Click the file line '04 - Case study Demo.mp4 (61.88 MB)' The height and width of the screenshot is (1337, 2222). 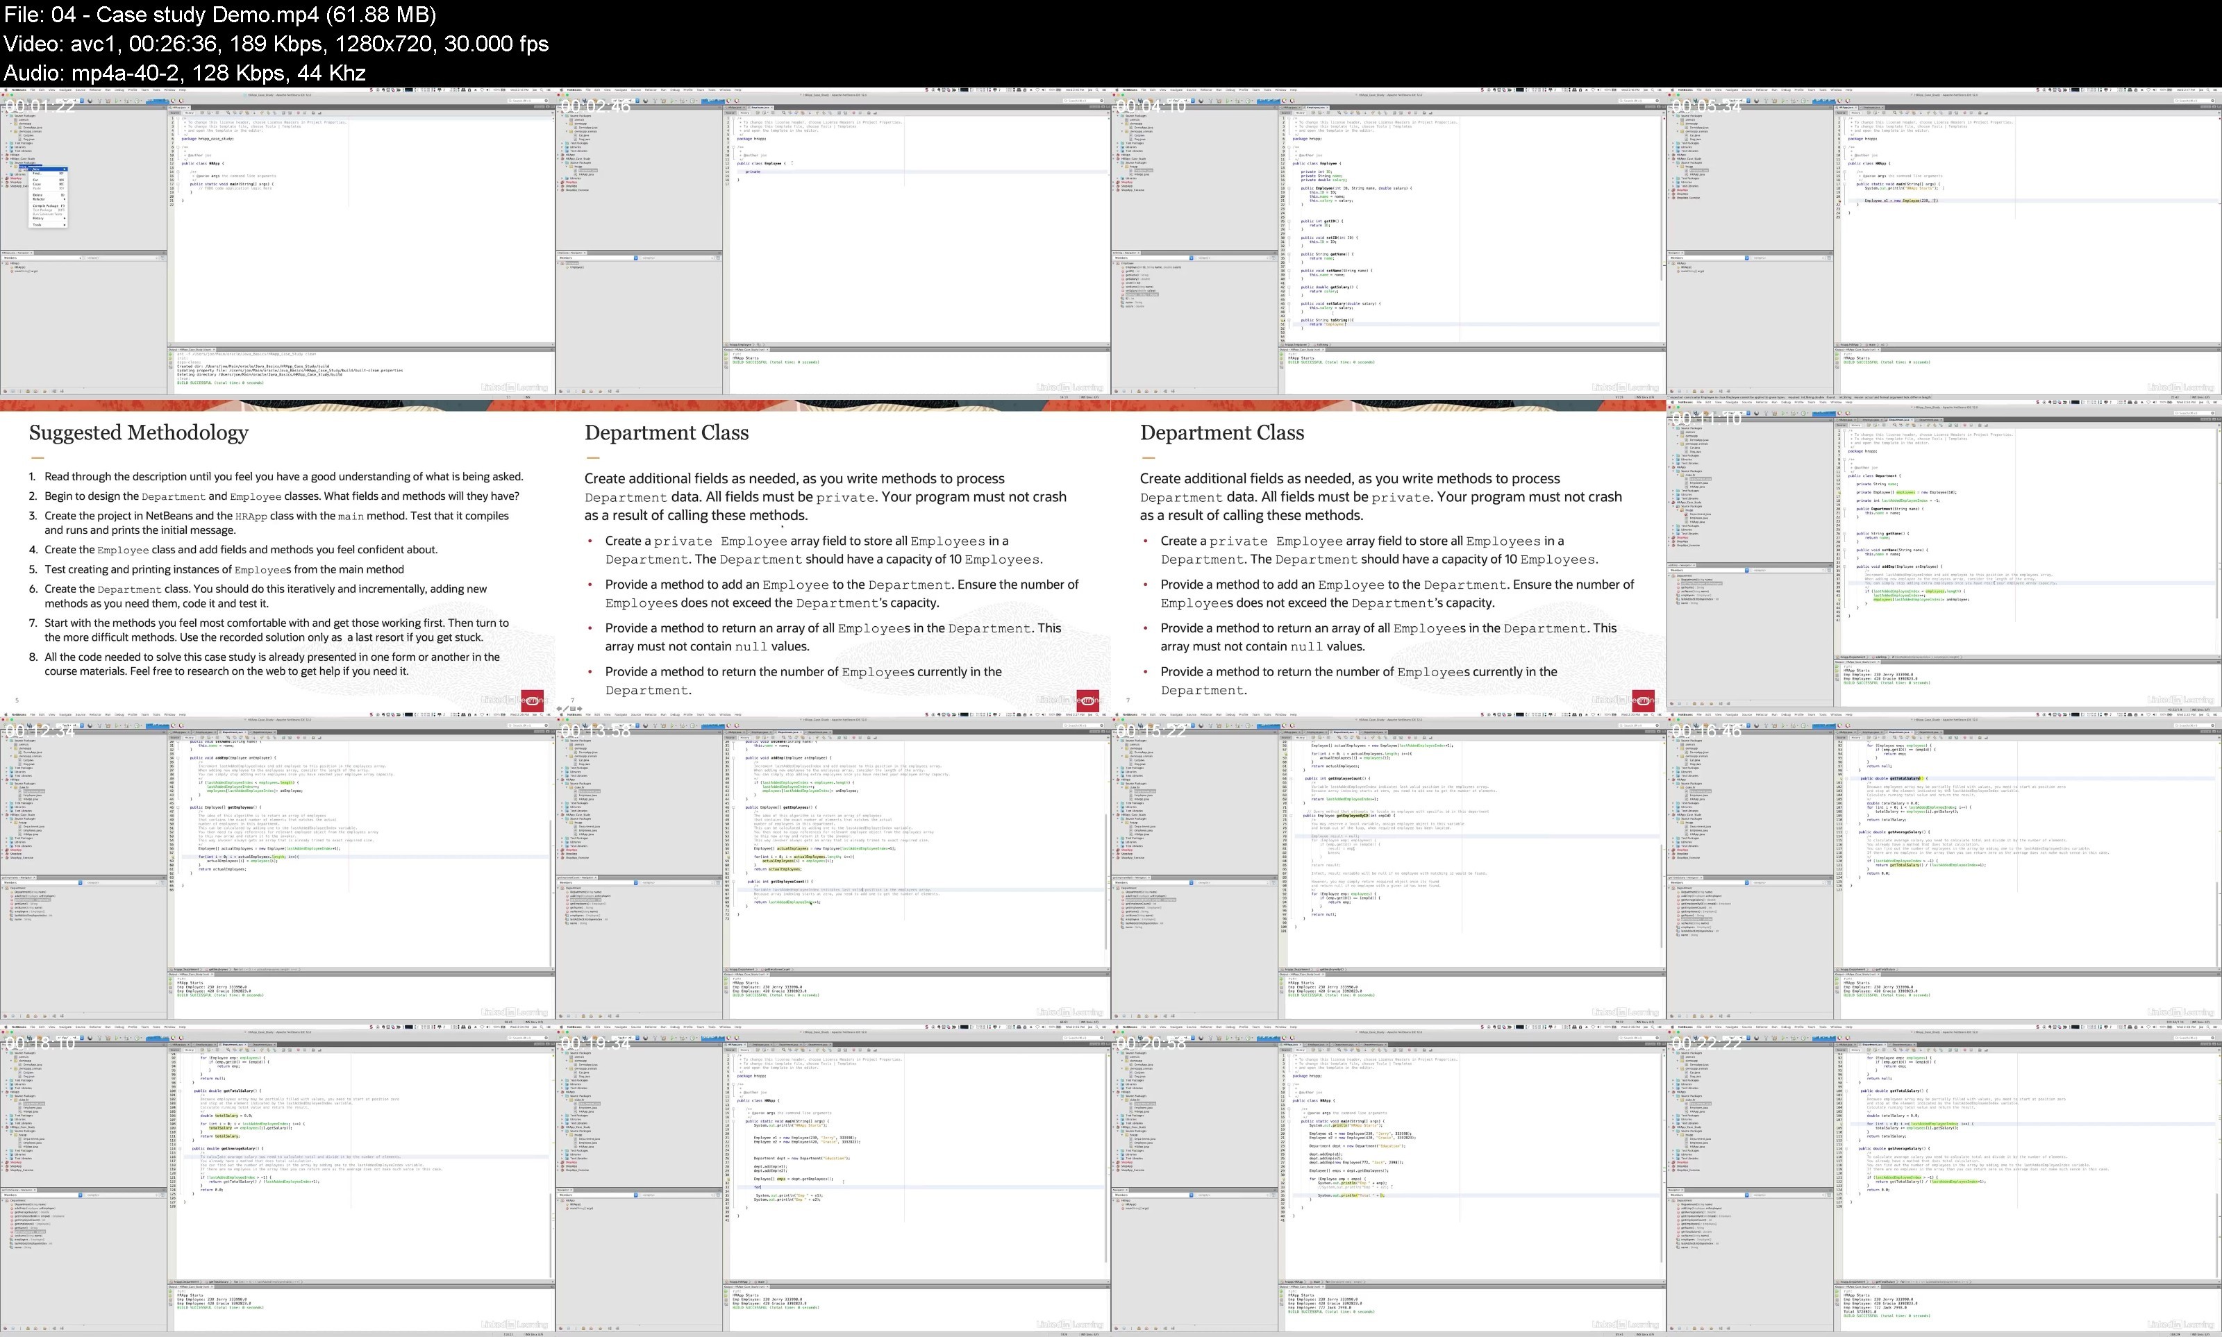click(x=220, y=15)
